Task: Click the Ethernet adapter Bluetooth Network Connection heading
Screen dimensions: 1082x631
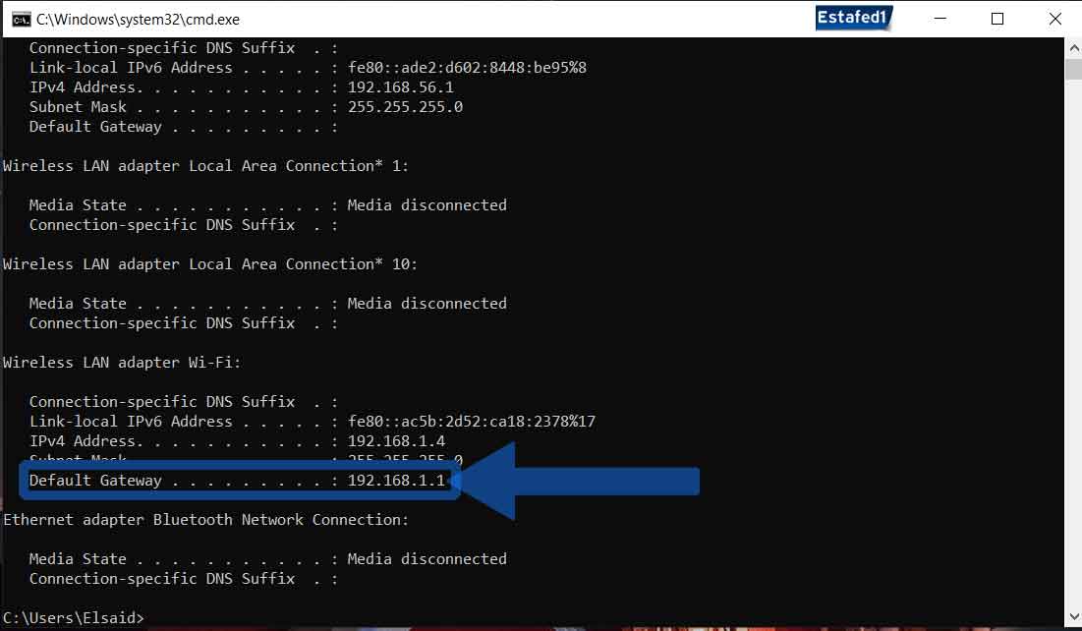Action: click(203, 519)
